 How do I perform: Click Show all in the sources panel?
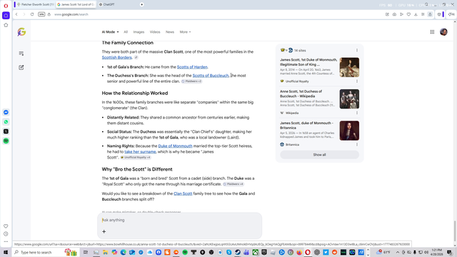click(x=319, y=155)
